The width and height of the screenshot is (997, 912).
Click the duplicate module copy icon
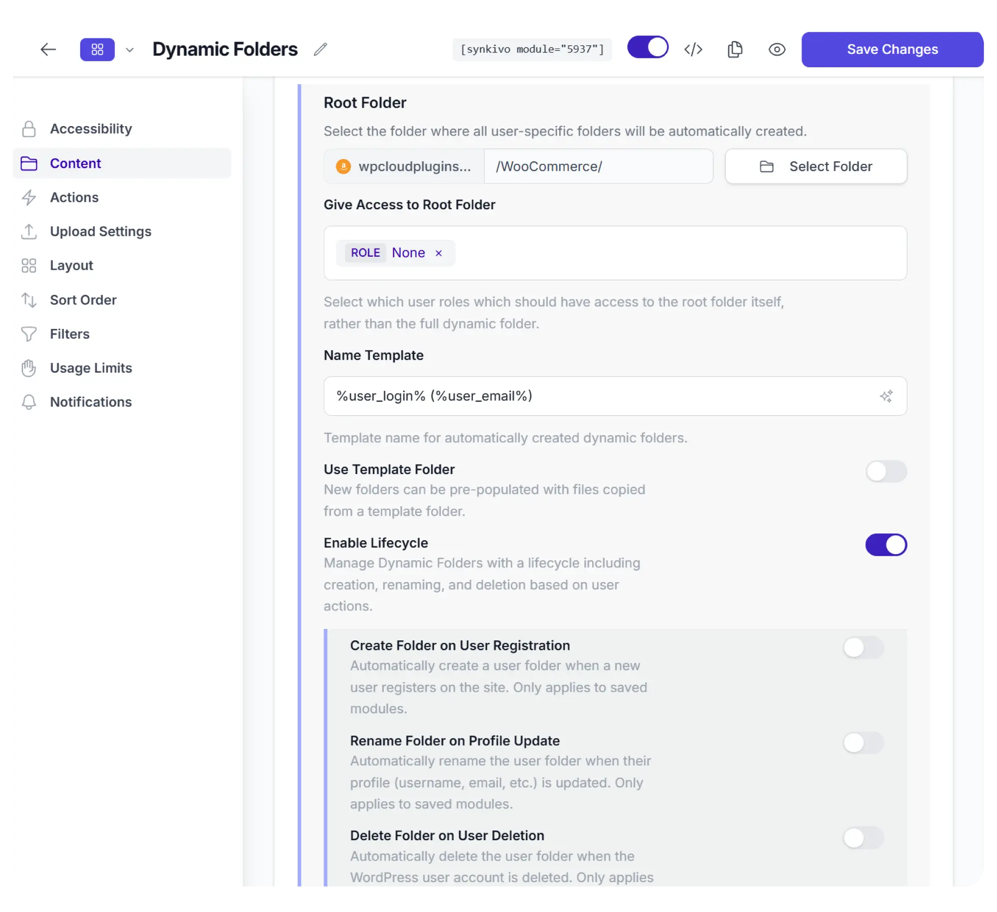tap(735, 49)
